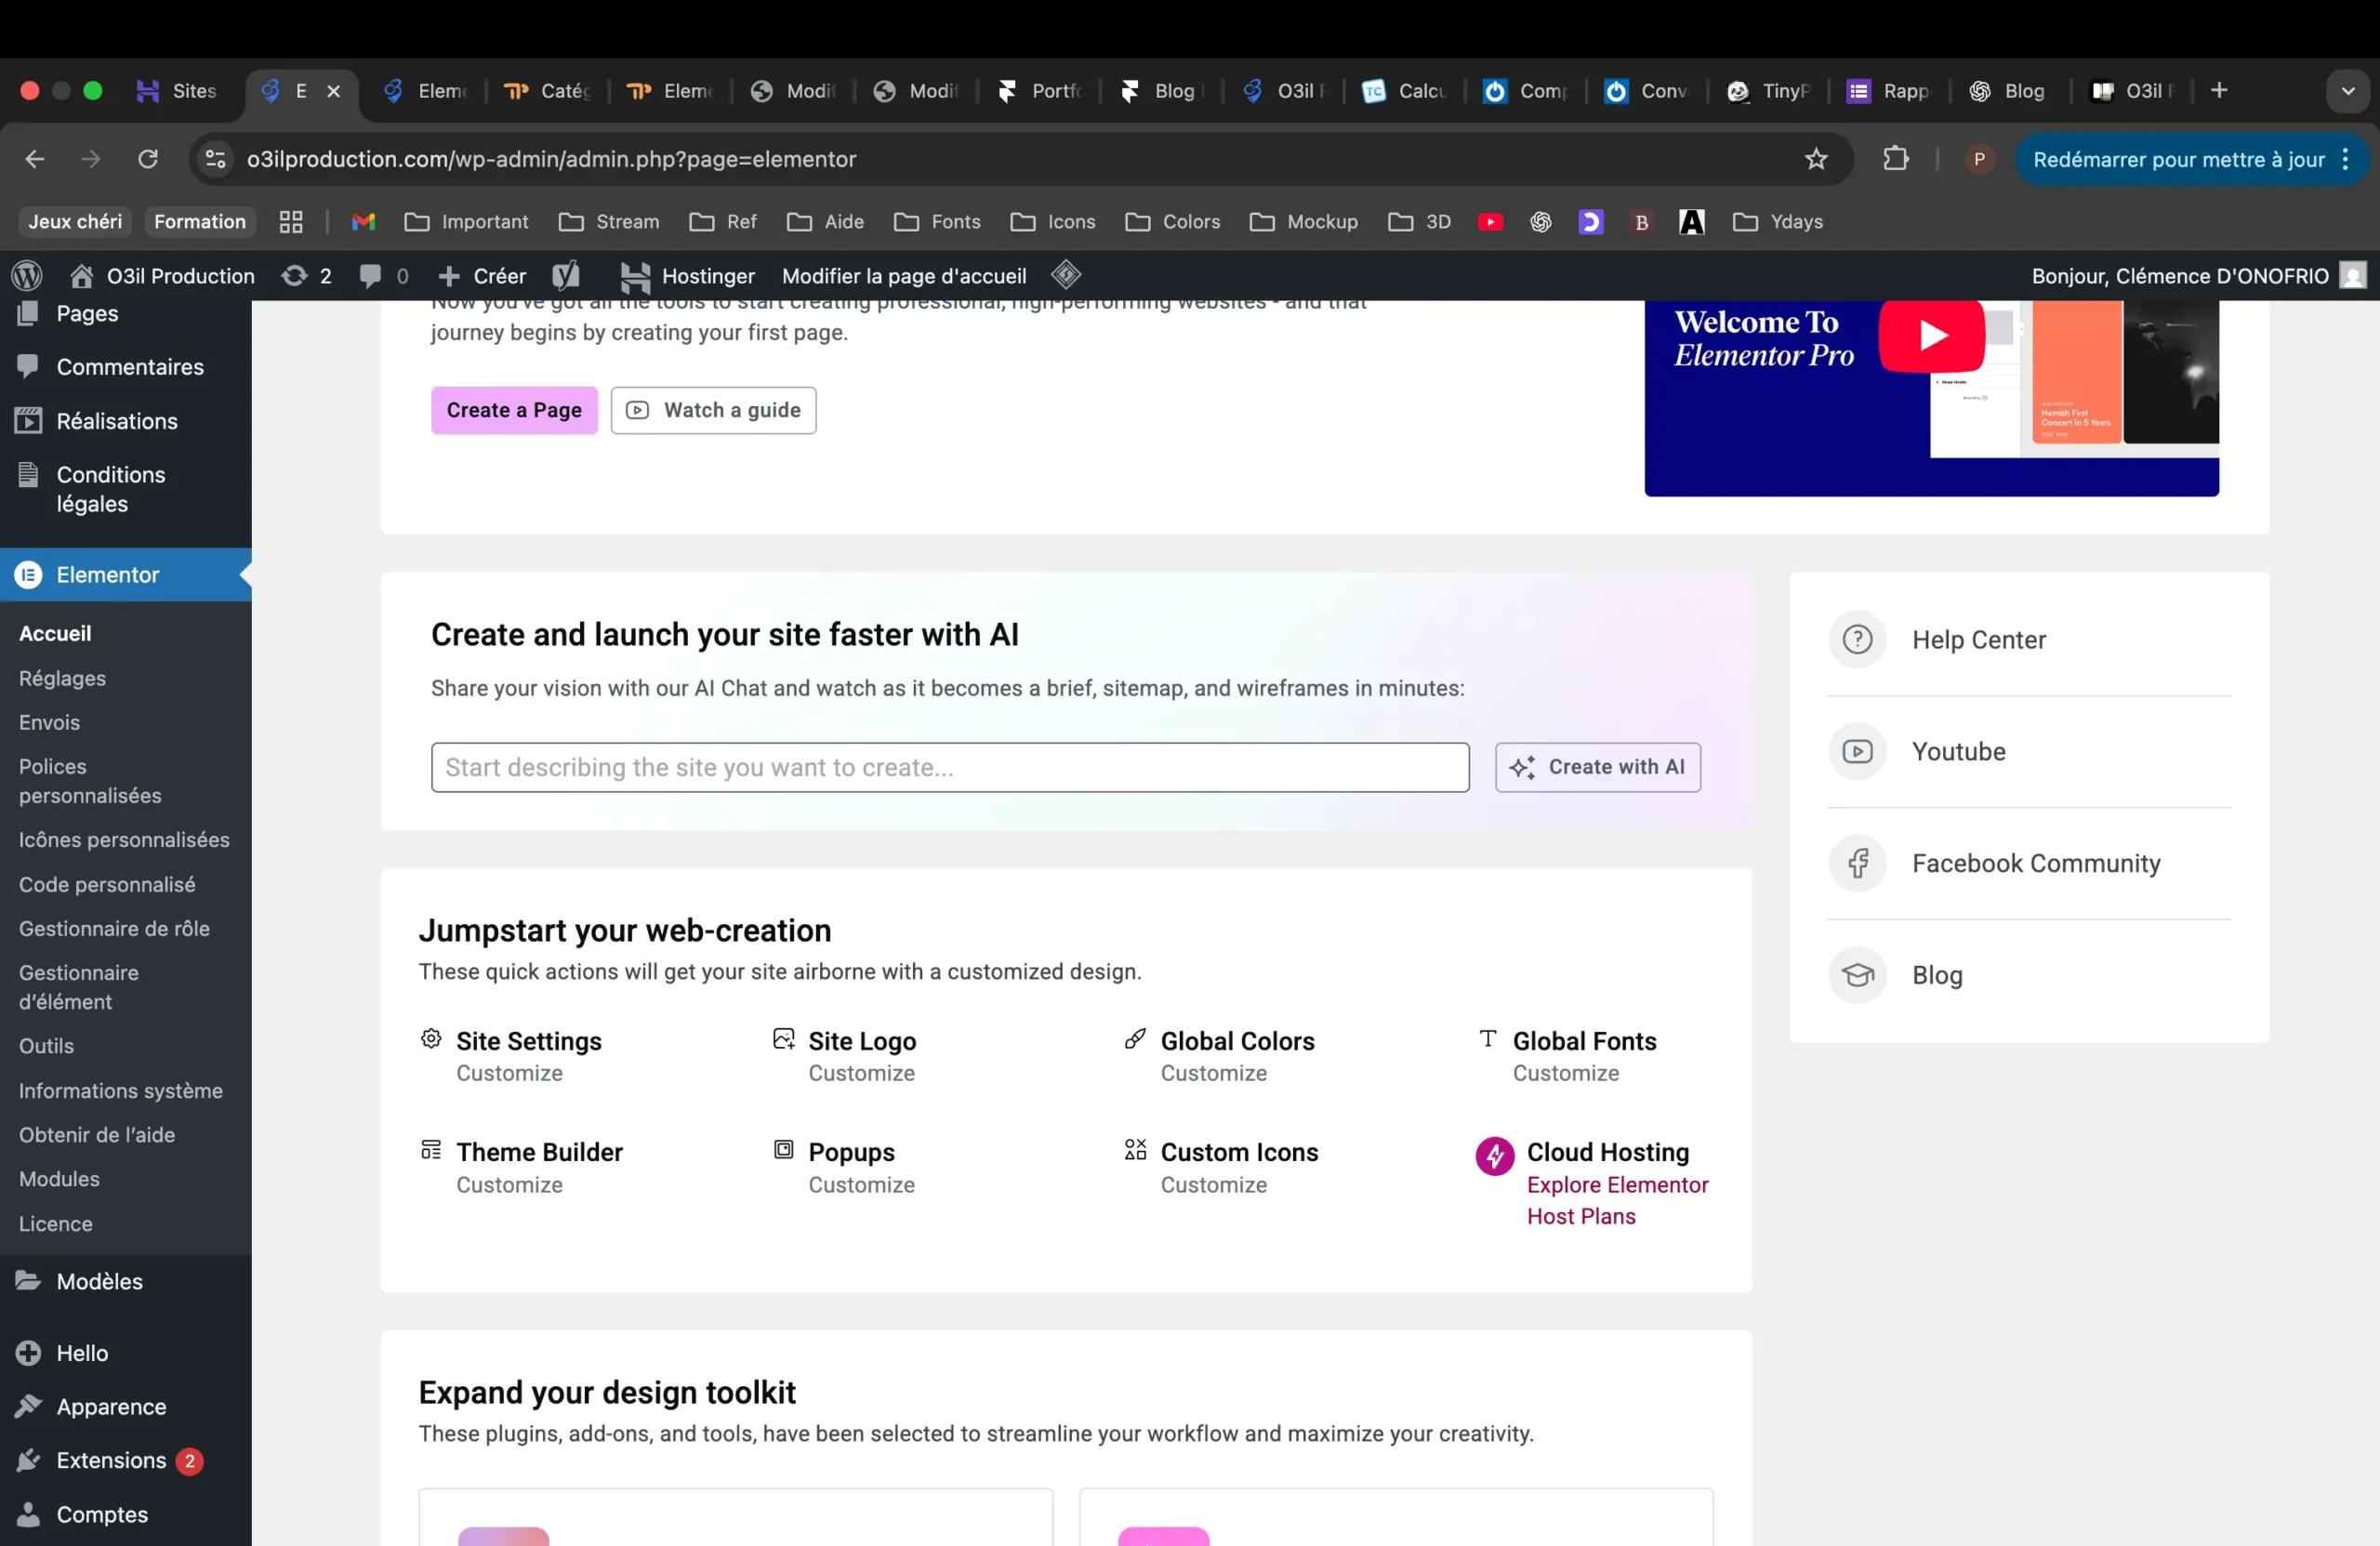This screenshot has width=2380, height=1546.
Task: Bookmark this page with the star icon
Action: [x=1816, y=159]
